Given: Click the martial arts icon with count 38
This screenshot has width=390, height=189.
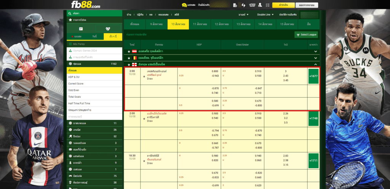Looking at the screenshot, I should pos(70,183).
